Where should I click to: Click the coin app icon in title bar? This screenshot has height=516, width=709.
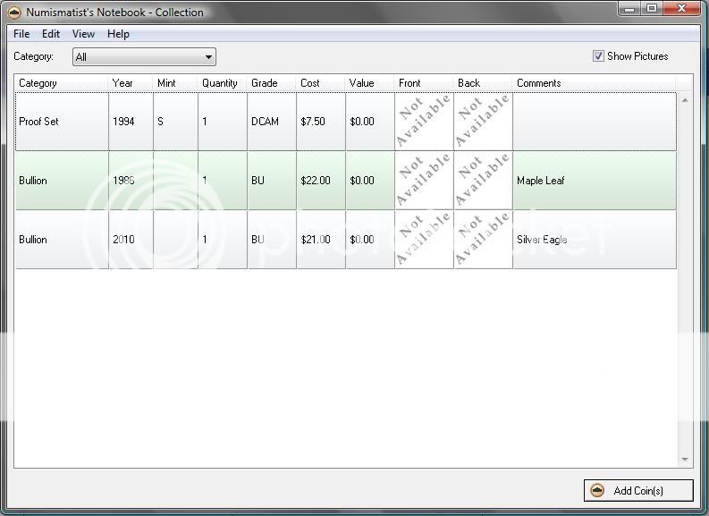(13, 13)
